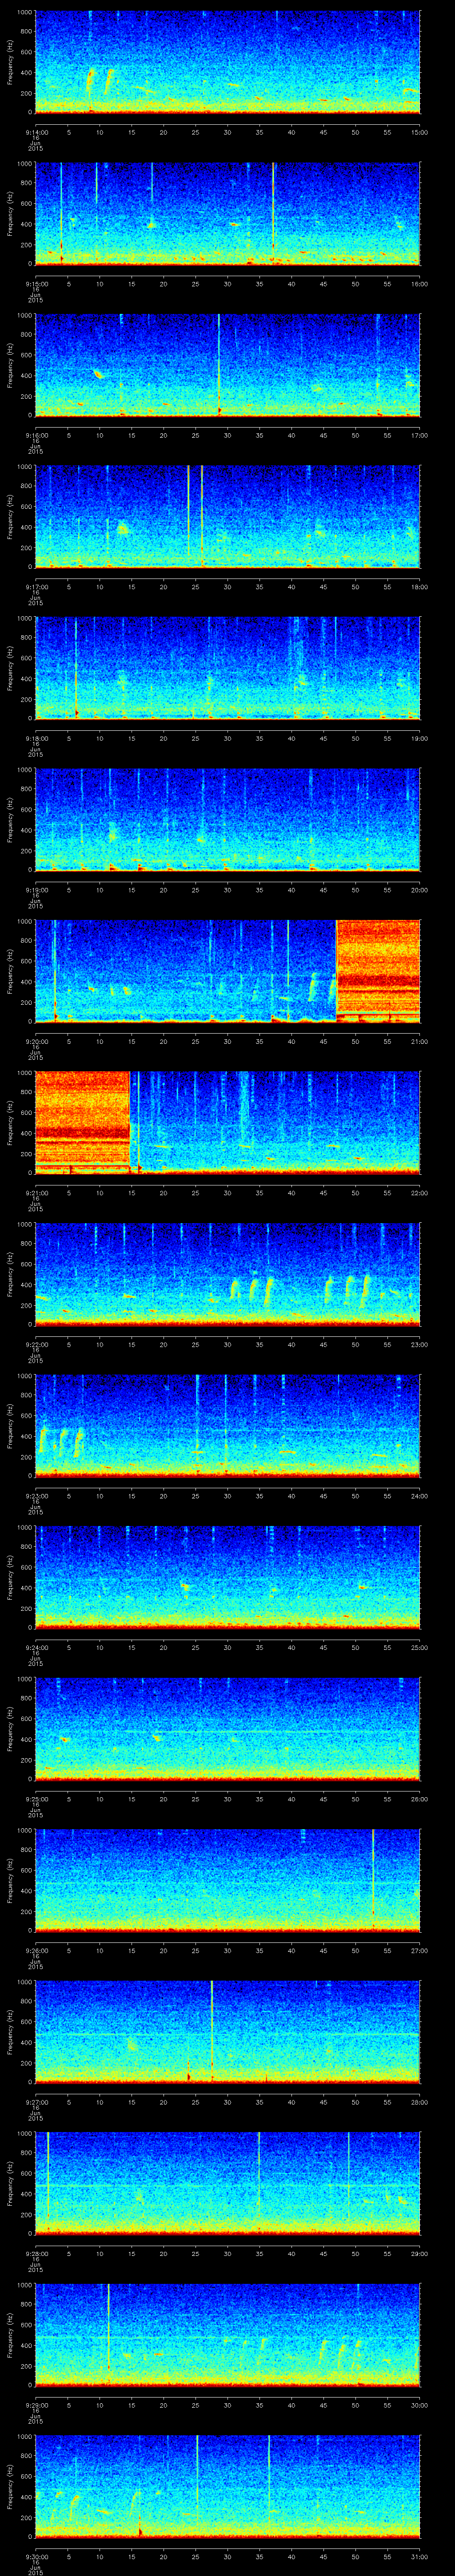The height and width of the screenshot is (2576, 455).
Task: Click the 31:00 end time label
Action: (420, 2556)
